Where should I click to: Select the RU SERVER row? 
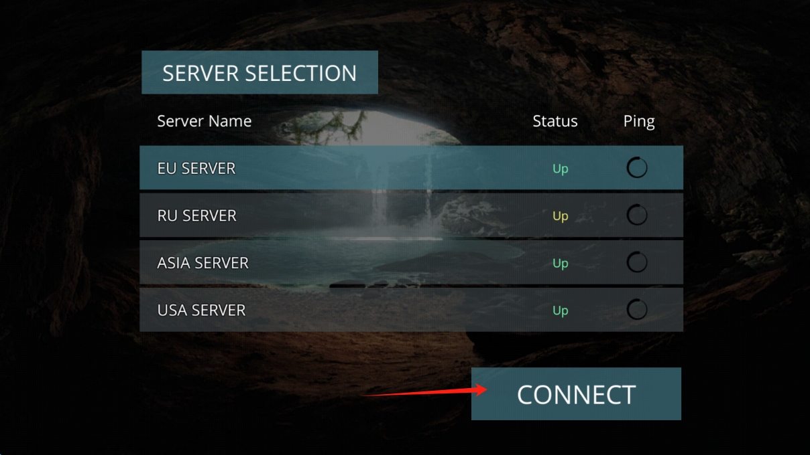[x=411, y=215]
